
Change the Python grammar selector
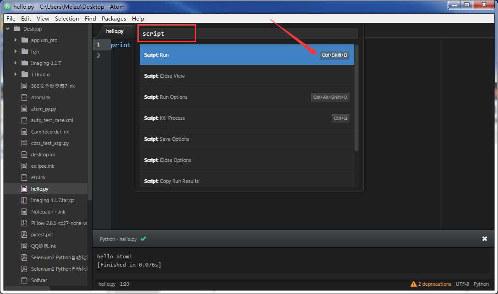coord(481,284)
